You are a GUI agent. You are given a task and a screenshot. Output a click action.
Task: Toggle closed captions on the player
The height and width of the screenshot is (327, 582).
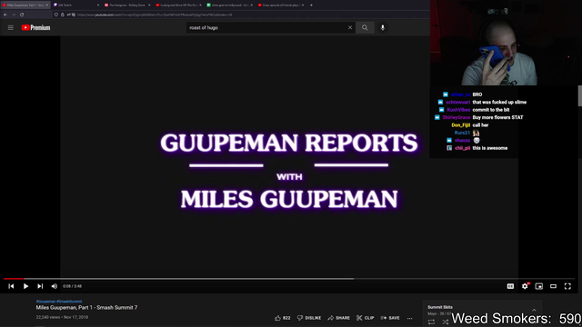tap(511, 286)
